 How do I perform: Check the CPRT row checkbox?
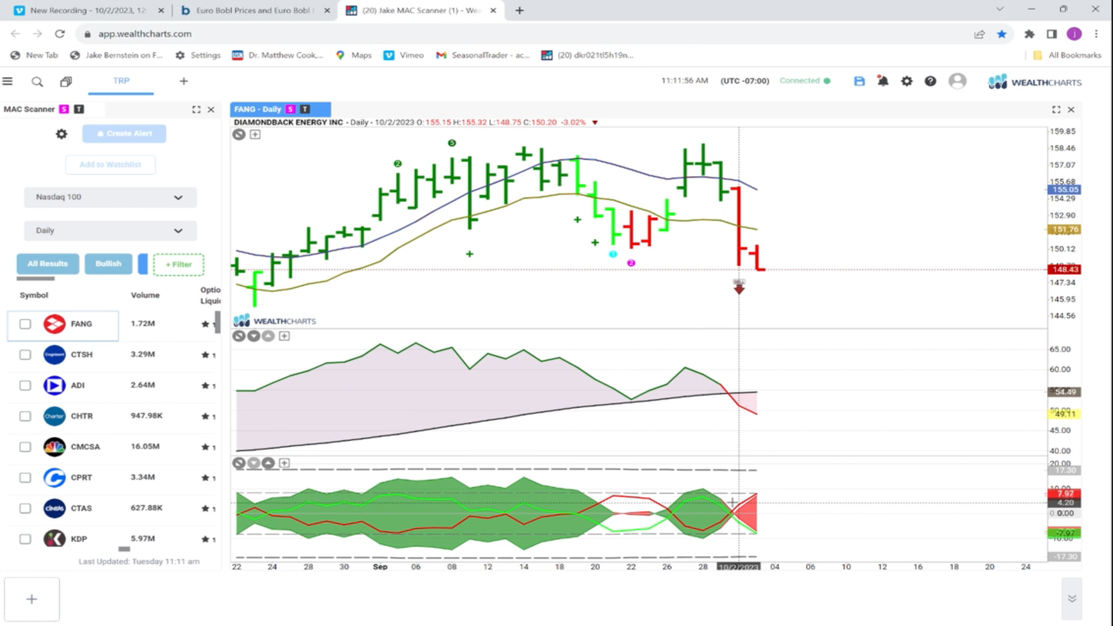click(25, 478)
